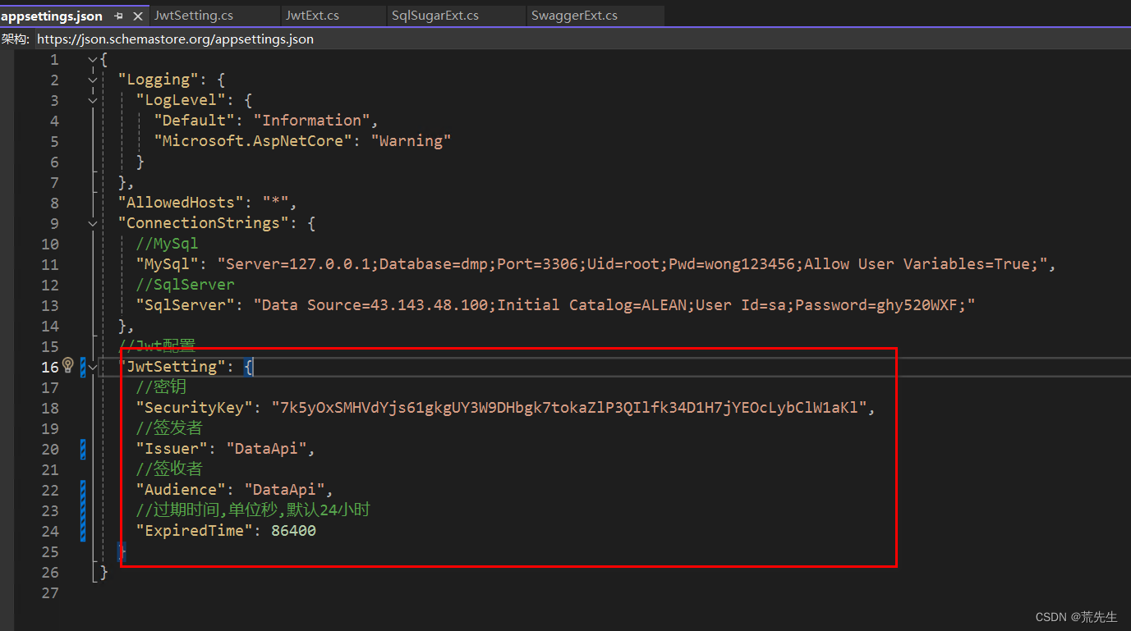Click the SecurityKey value string

coord(568,408)
